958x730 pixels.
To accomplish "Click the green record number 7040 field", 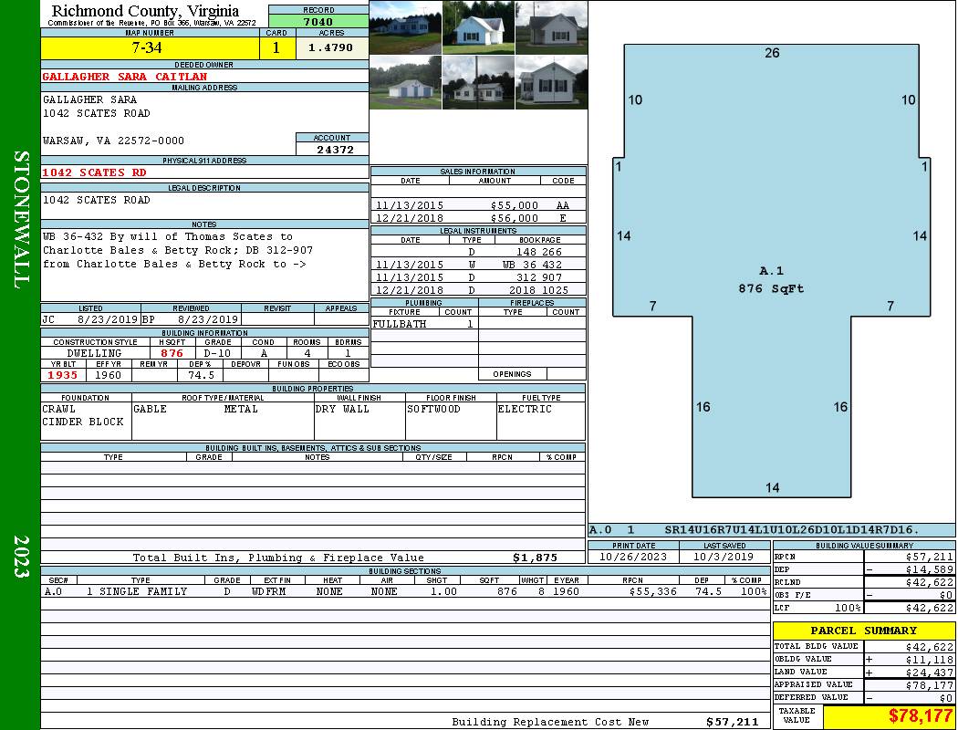I will click(318, 21).
